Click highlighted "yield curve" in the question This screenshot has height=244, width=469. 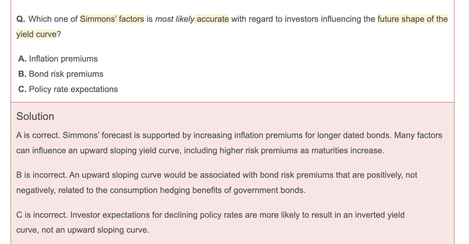[x=36, y=34]
